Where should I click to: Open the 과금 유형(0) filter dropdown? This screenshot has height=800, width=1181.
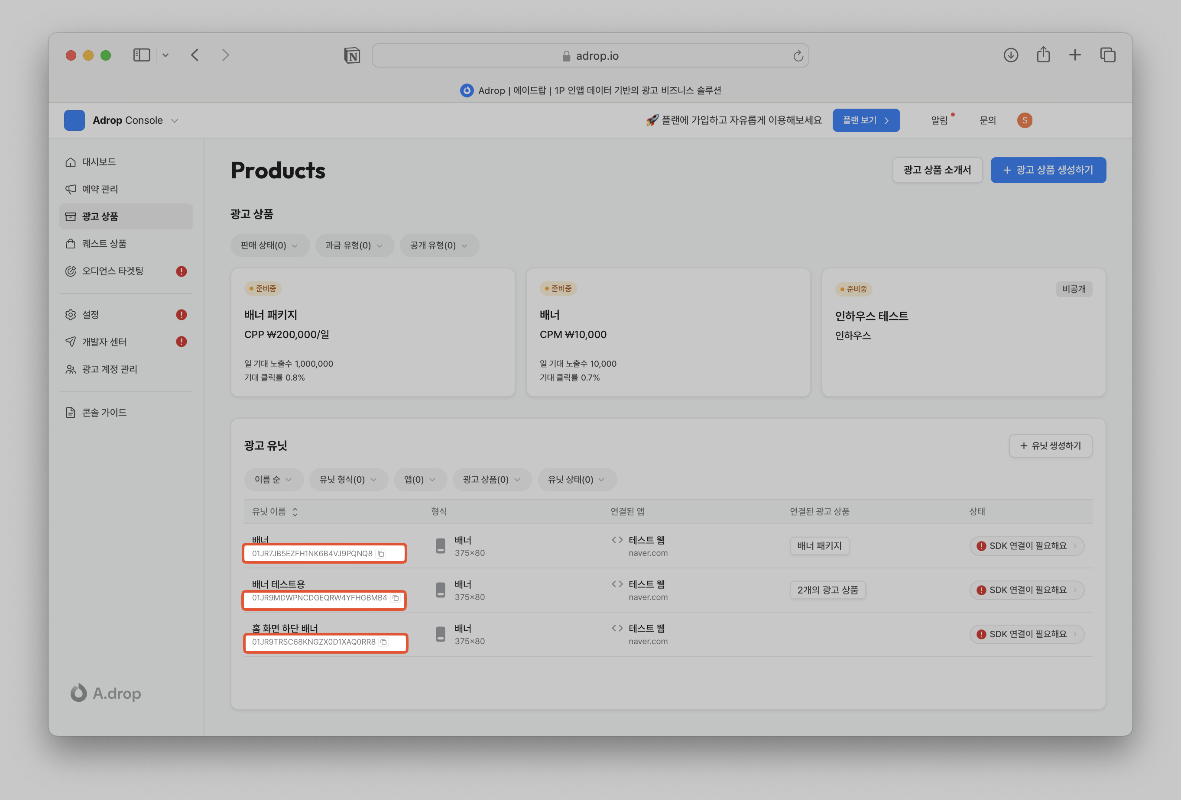[x=354, y=245]
